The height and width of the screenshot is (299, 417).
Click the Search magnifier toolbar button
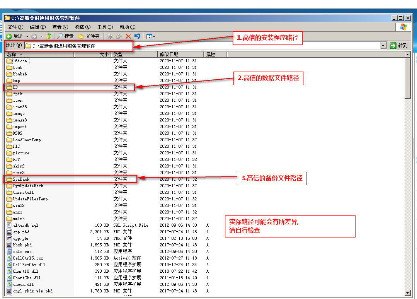[65, 36]
